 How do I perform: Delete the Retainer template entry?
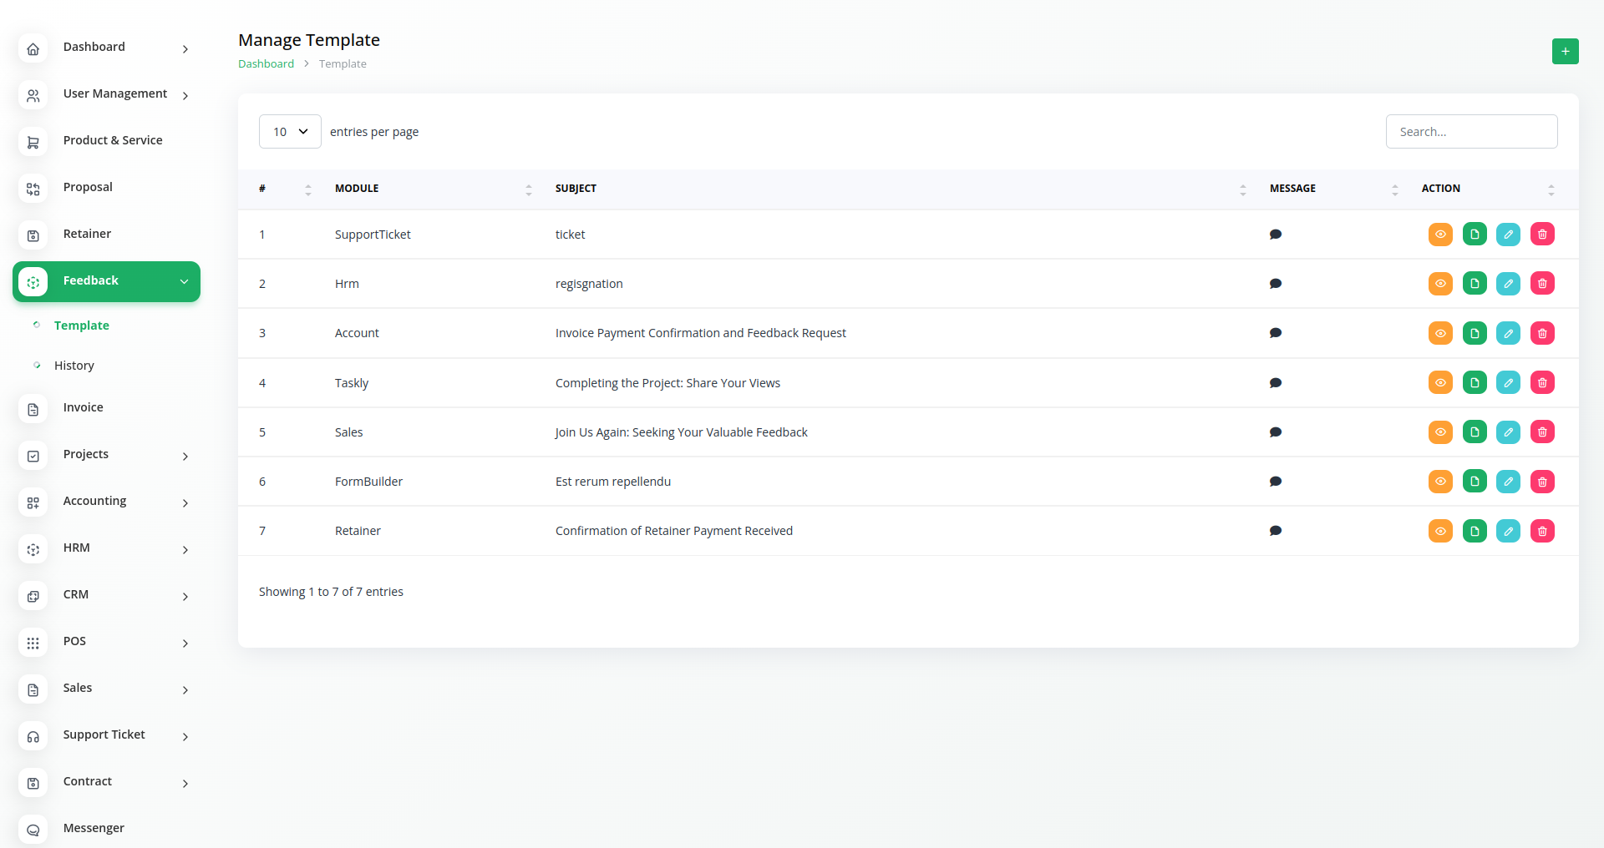point(1542,531)
